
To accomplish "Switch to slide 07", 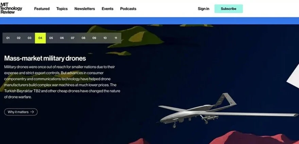I will (73, 38).
